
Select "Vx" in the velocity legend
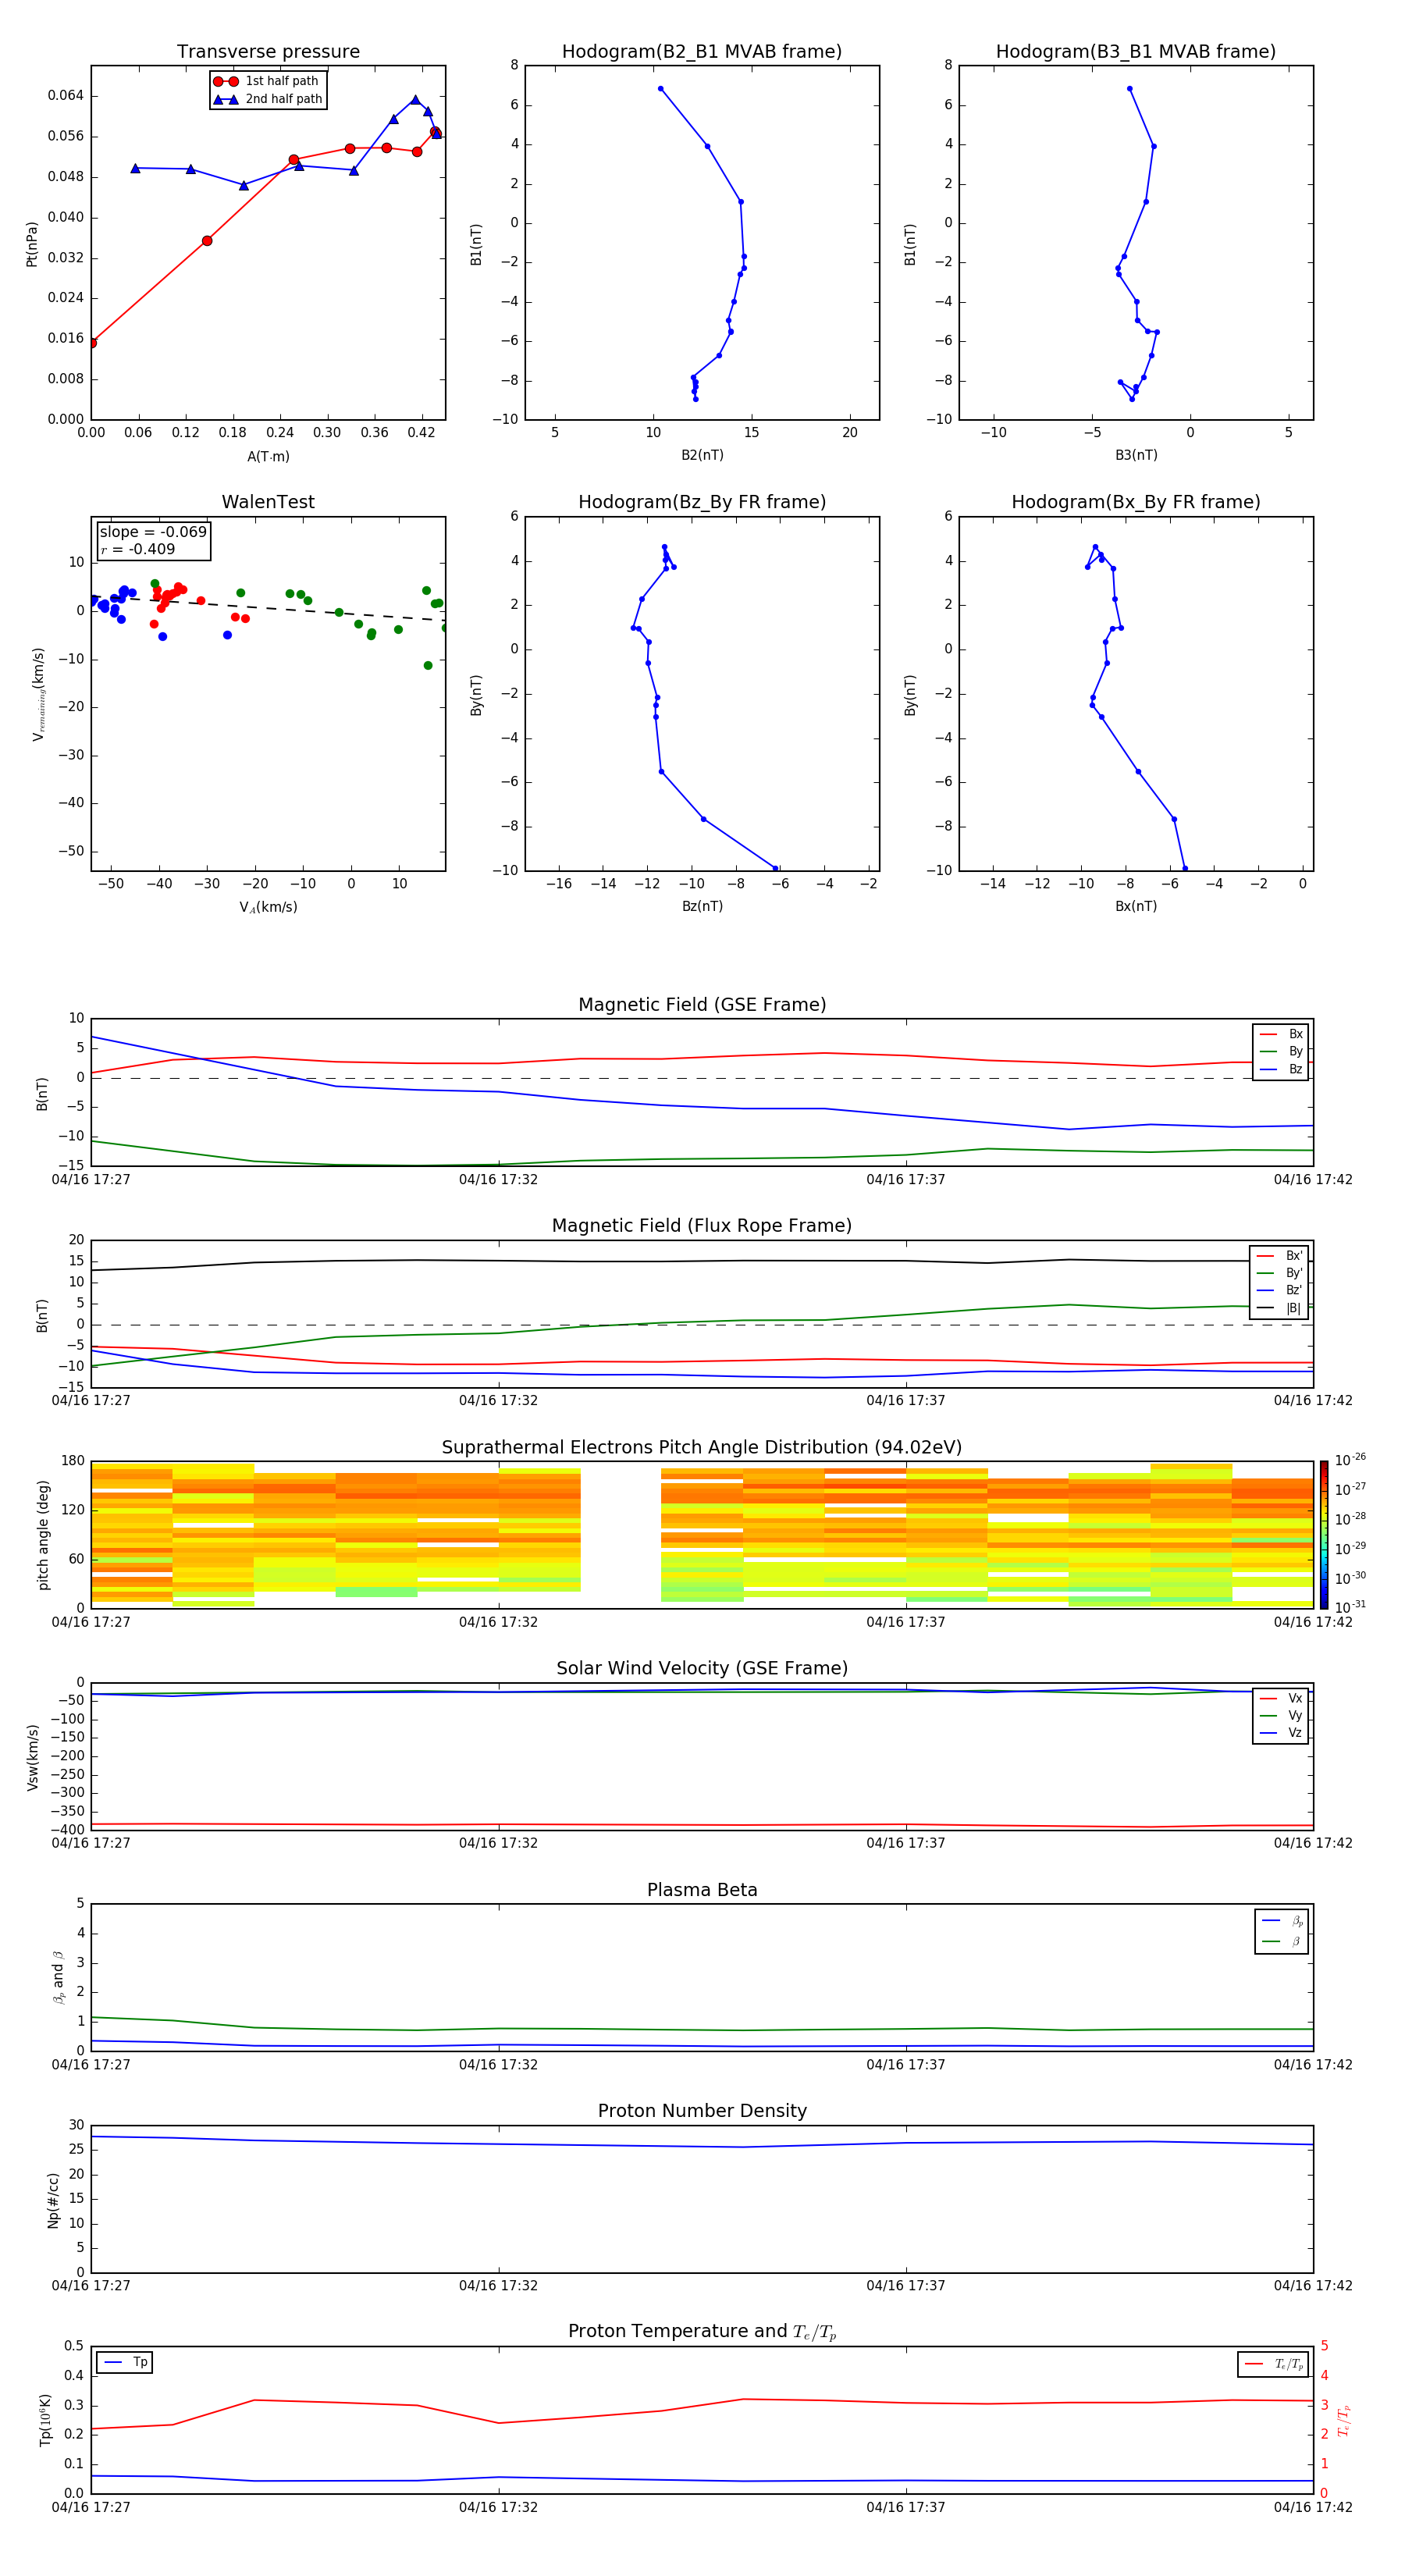point(1282,1698)
